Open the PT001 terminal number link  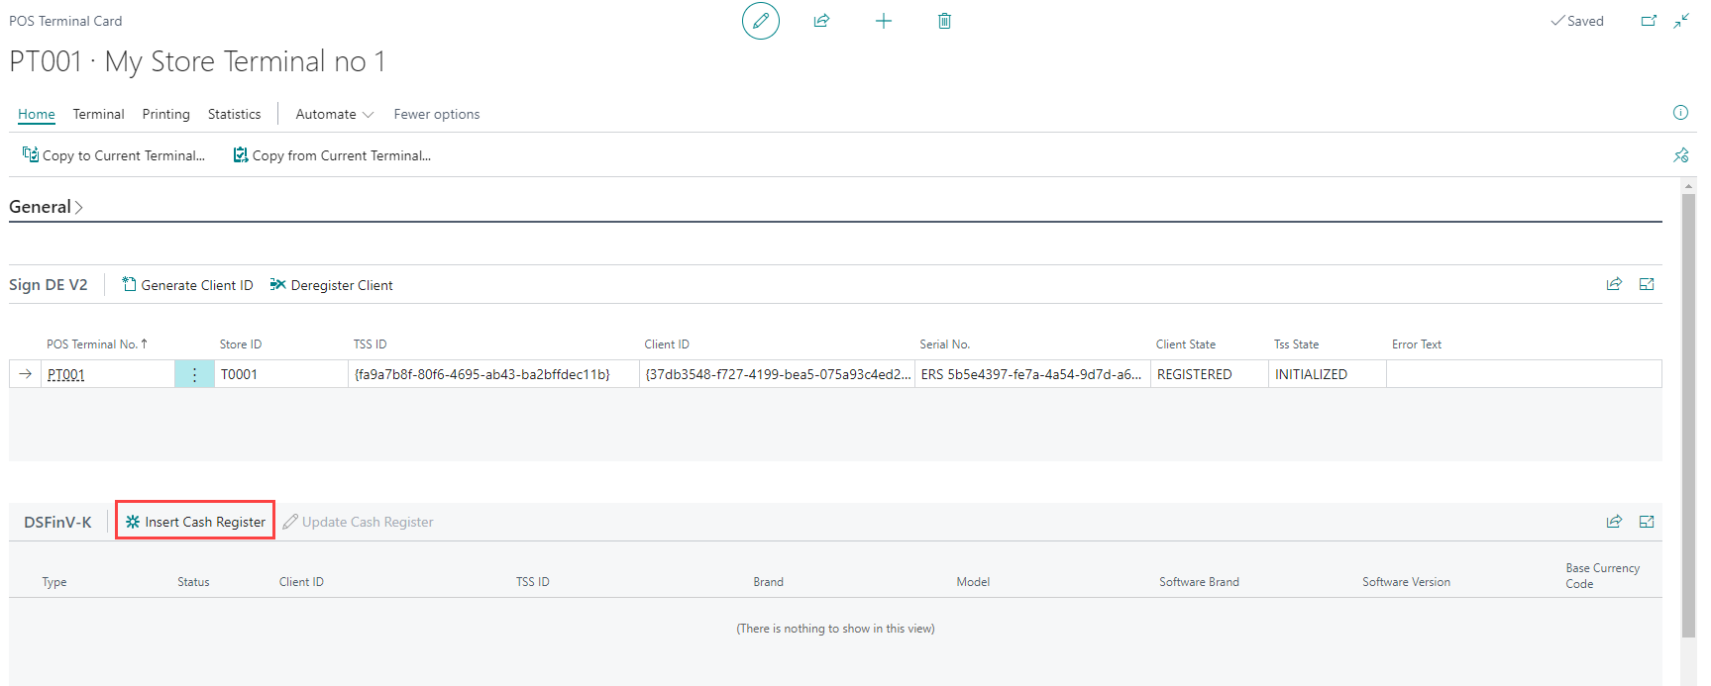(66, 375)
